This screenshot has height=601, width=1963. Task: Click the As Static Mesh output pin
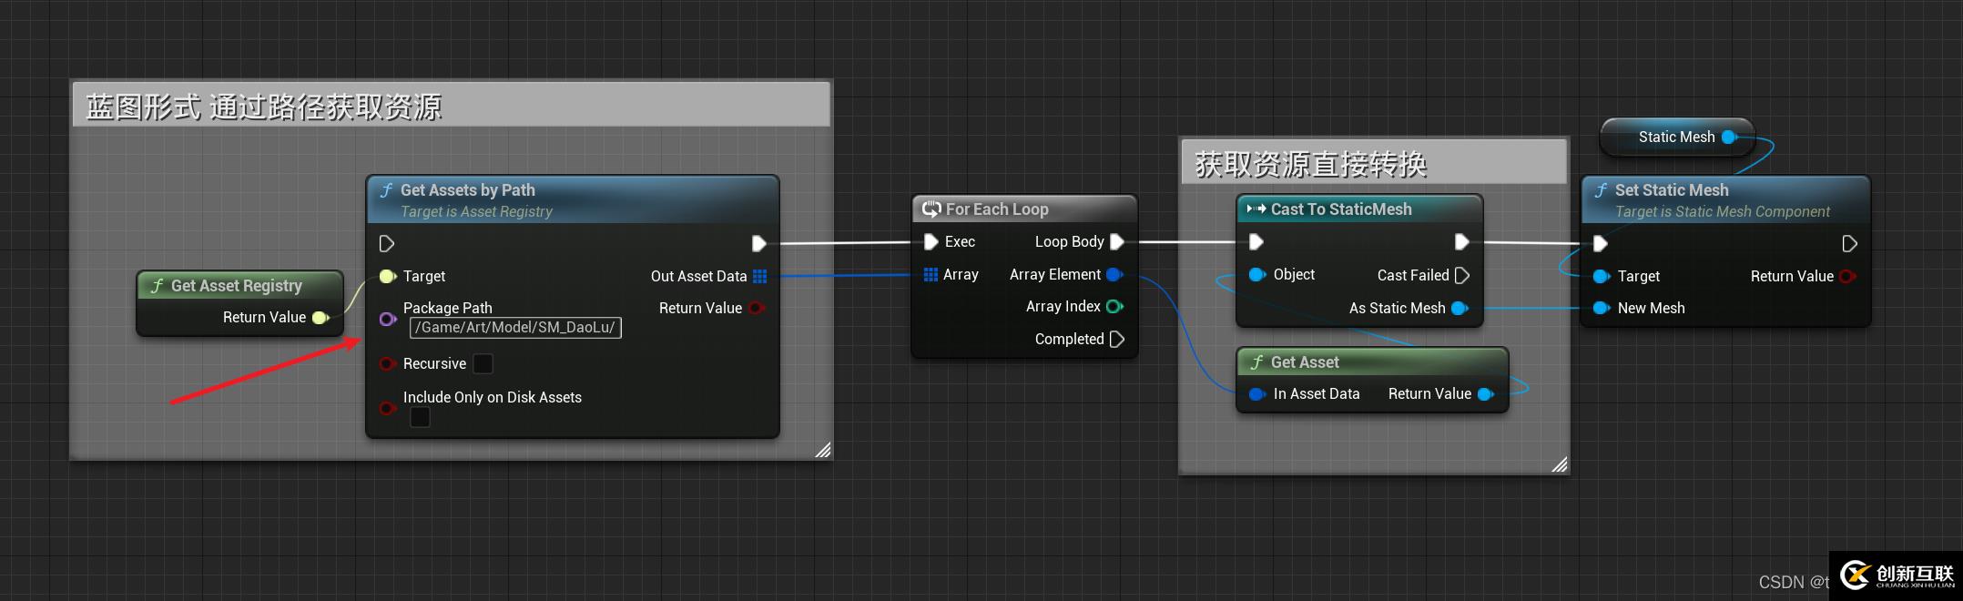pos(1460,309)
